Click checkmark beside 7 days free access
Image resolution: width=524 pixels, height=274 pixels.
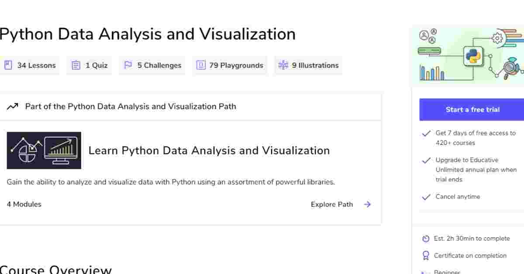pyautogui.click(x=426, y=134)
